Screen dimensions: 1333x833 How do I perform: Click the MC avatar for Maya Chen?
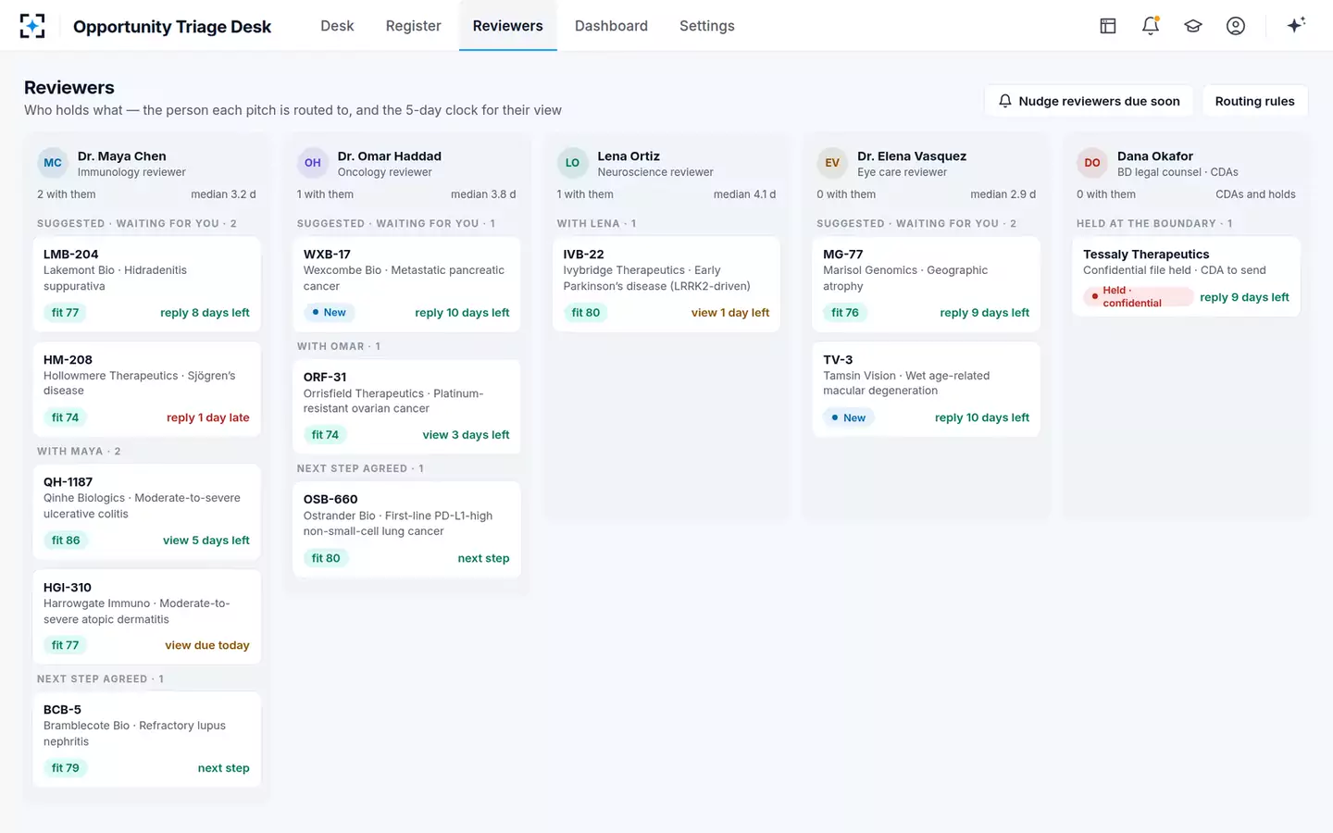tap(53, 163)
